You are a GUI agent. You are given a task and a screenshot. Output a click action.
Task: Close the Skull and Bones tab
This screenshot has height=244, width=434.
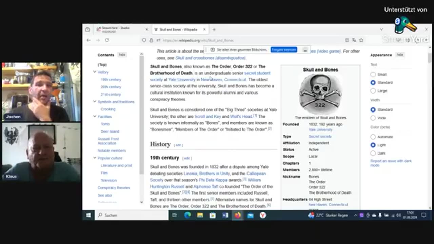click(204, 29)
